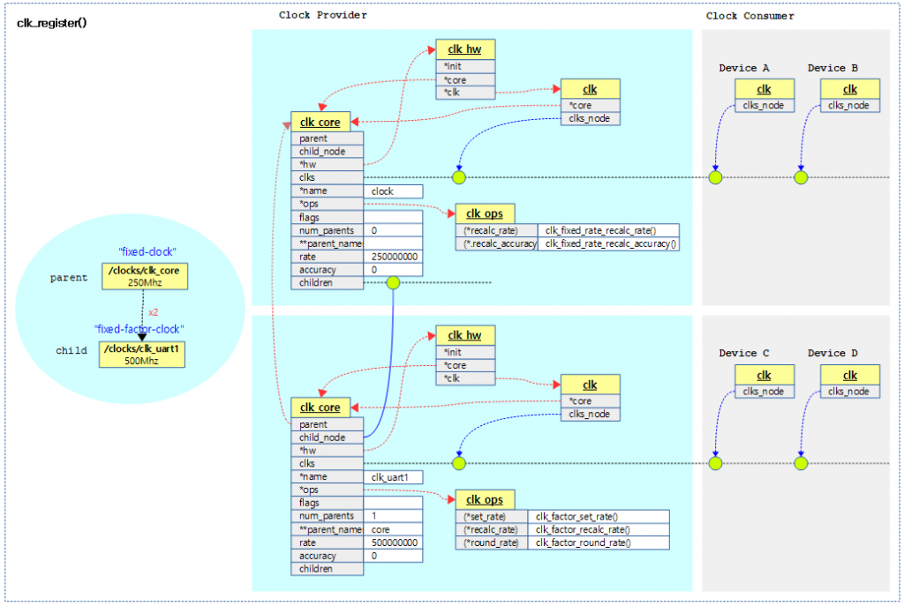904x606 pixels.
Task: Click the clk_factor_recalc_rate() cell
Action: 599,530
